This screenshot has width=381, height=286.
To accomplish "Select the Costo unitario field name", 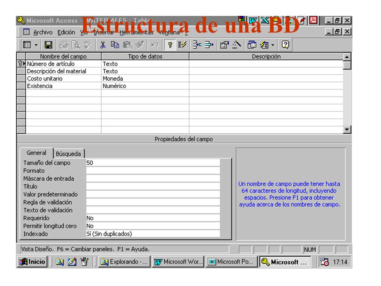I will click(44, 79).
